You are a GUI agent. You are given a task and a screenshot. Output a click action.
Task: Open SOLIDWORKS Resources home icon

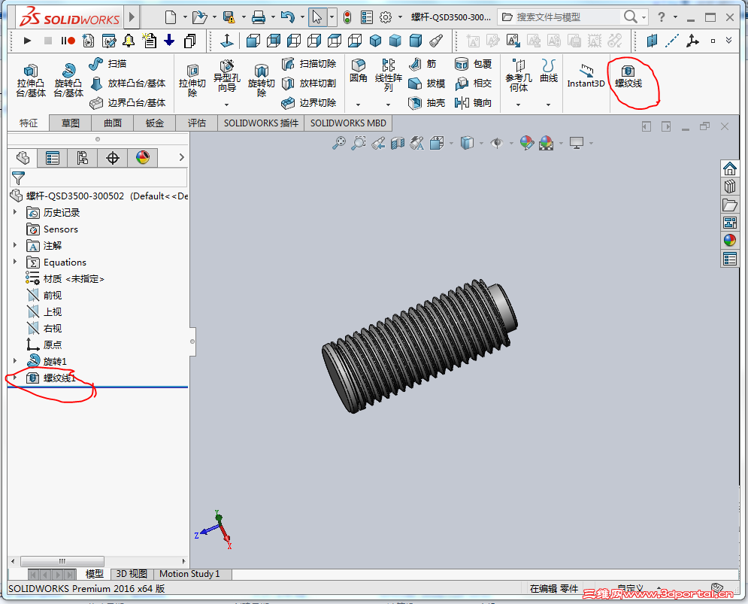pos(729,168)
